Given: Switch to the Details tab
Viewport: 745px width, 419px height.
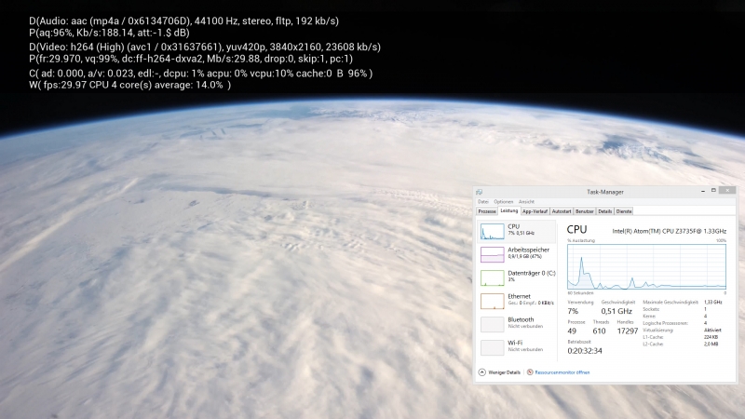Looking at the screenshot, I should 604,211.
